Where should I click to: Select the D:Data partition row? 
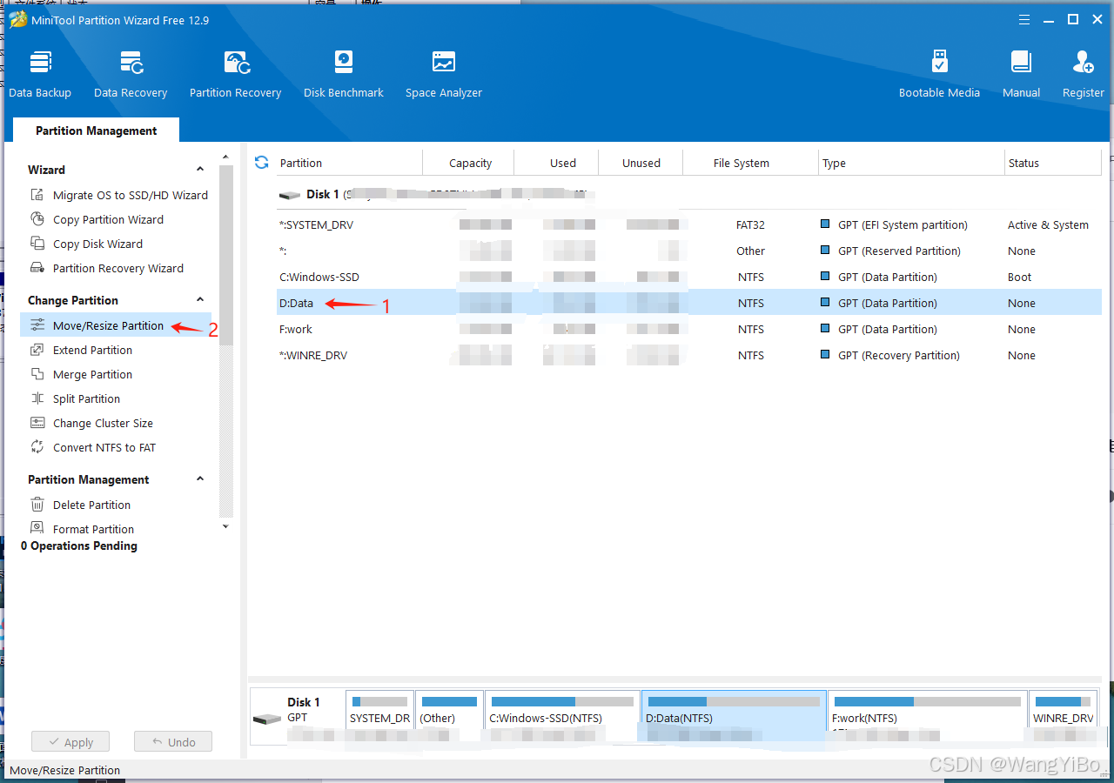688,303
